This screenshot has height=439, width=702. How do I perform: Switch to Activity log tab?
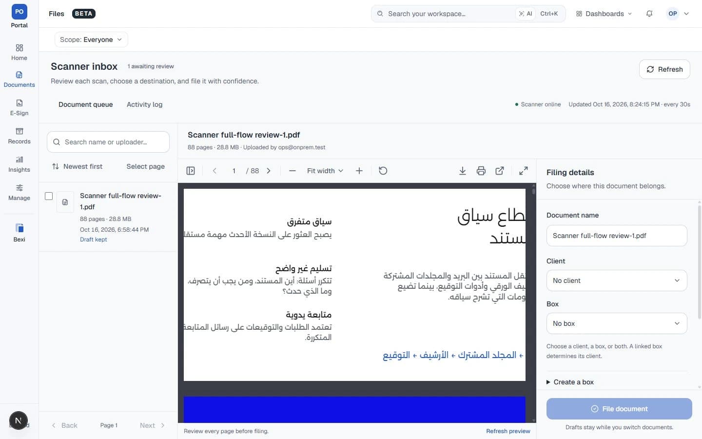pos(144,104)
